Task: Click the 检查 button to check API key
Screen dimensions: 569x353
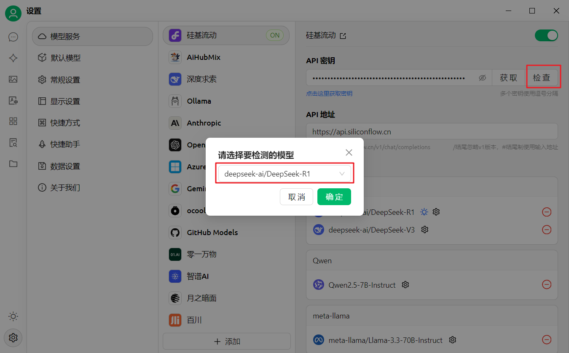Action: (x=542, y=78)
